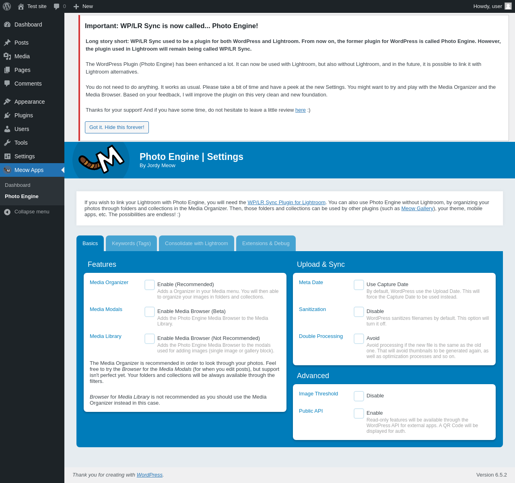This screenshot has width=515, height=483.
Task: Click the Meta Date label
Action: coord(311,282)
